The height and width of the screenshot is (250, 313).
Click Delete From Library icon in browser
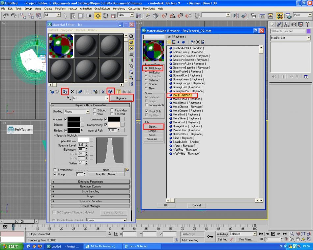point(198,42)
